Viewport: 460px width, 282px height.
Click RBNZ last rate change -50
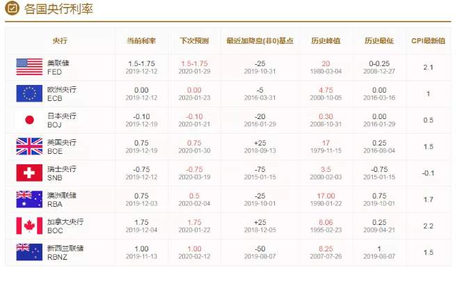click(260, 249)
